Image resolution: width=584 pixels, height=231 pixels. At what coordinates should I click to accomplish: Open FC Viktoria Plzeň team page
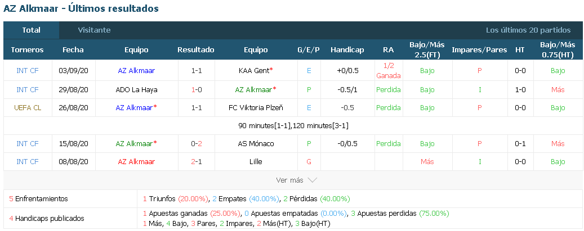[x=256, y=108]
